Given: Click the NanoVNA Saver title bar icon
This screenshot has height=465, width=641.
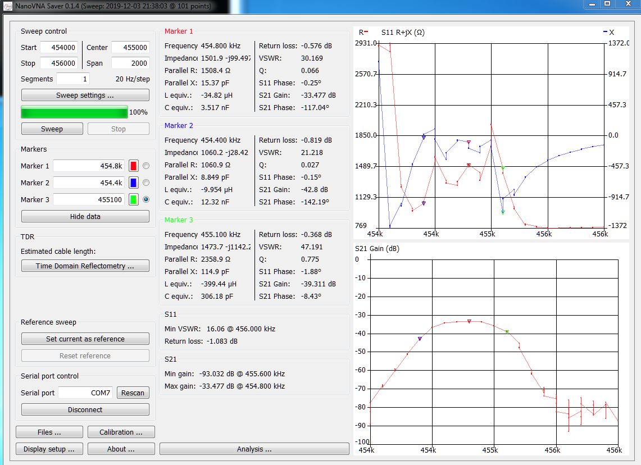Looking at the screenshot, I should (x=8, y=6).
